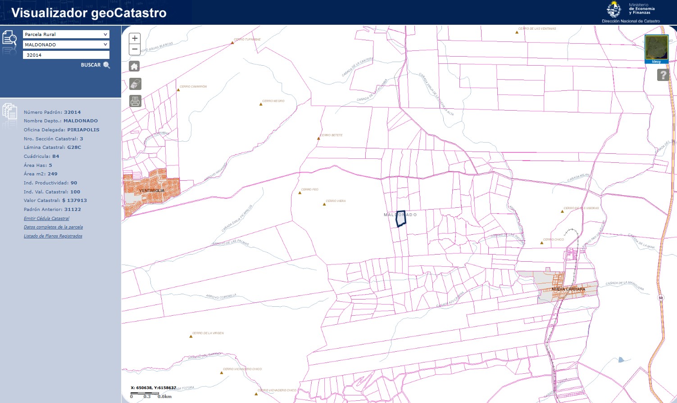Open the print map tool
This screenshot has height=403, width=677.
[x=135, y=101]
